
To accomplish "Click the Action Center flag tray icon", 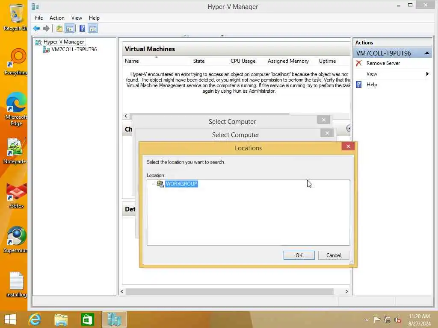I will (377, 319).
